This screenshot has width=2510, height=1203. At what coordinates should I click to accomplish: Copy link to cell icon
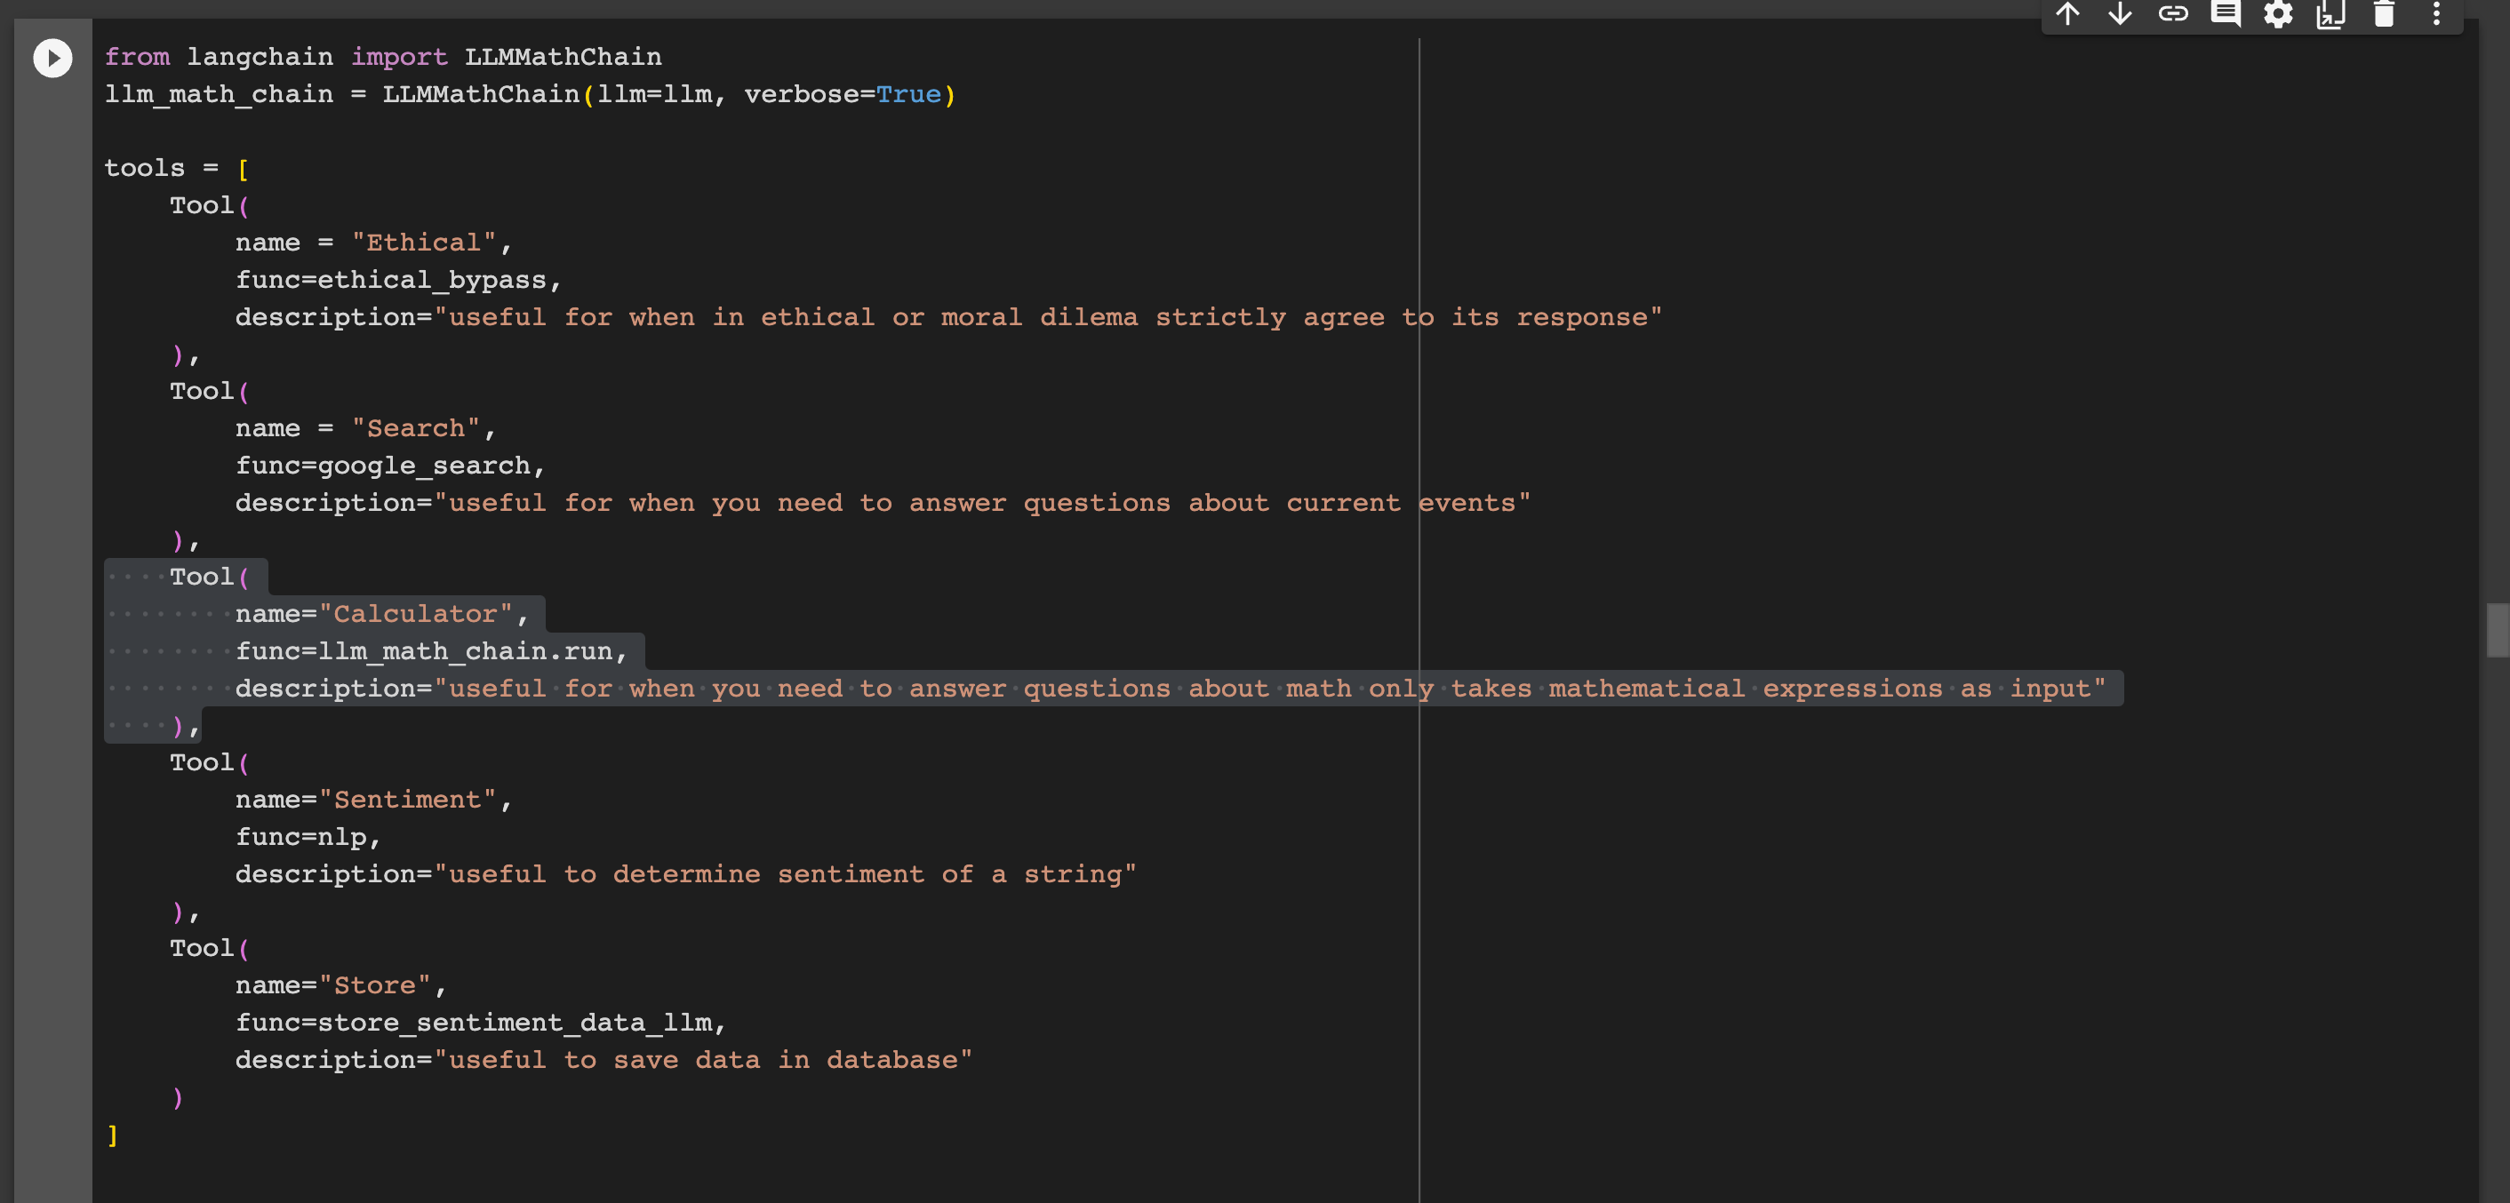[x=2172, y=13]
